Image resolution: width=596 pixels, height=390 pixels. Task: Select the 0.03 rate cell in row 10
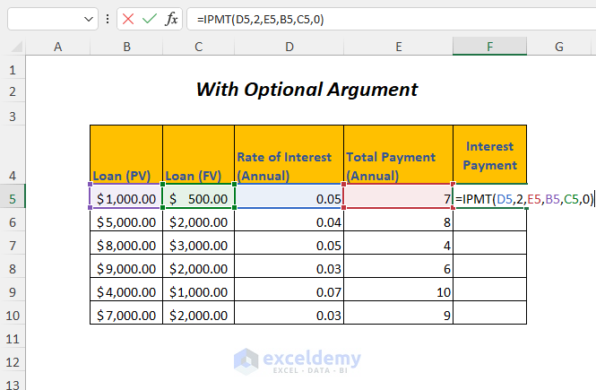[x=289, y=313]
